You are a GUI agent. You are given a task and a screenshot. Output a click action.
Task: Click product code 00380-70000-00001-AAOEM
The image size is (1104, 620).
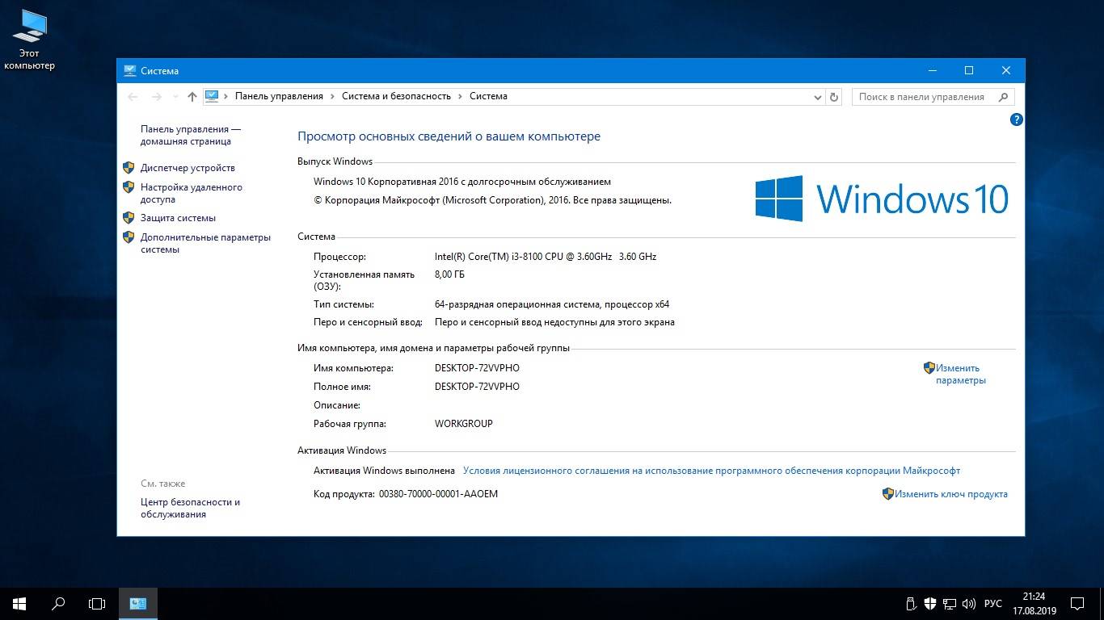[x=438, y=494]
